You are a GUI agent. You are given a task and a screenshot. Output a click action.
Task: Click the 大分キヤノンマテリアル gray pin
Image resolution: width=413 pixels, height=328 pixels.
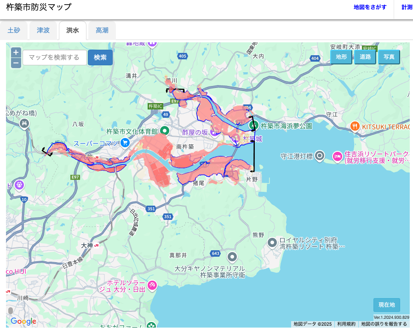point(232,257)
